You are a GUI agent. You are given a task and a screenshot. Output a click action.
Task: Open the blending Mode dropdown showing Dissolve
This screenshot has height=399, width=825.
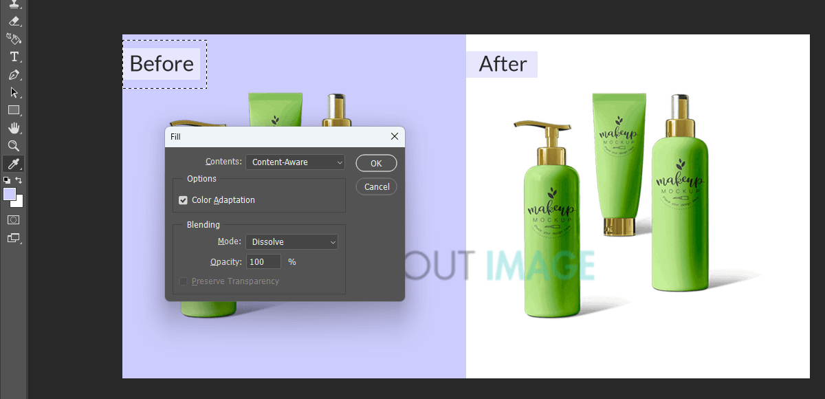click(x=292, y=242)
